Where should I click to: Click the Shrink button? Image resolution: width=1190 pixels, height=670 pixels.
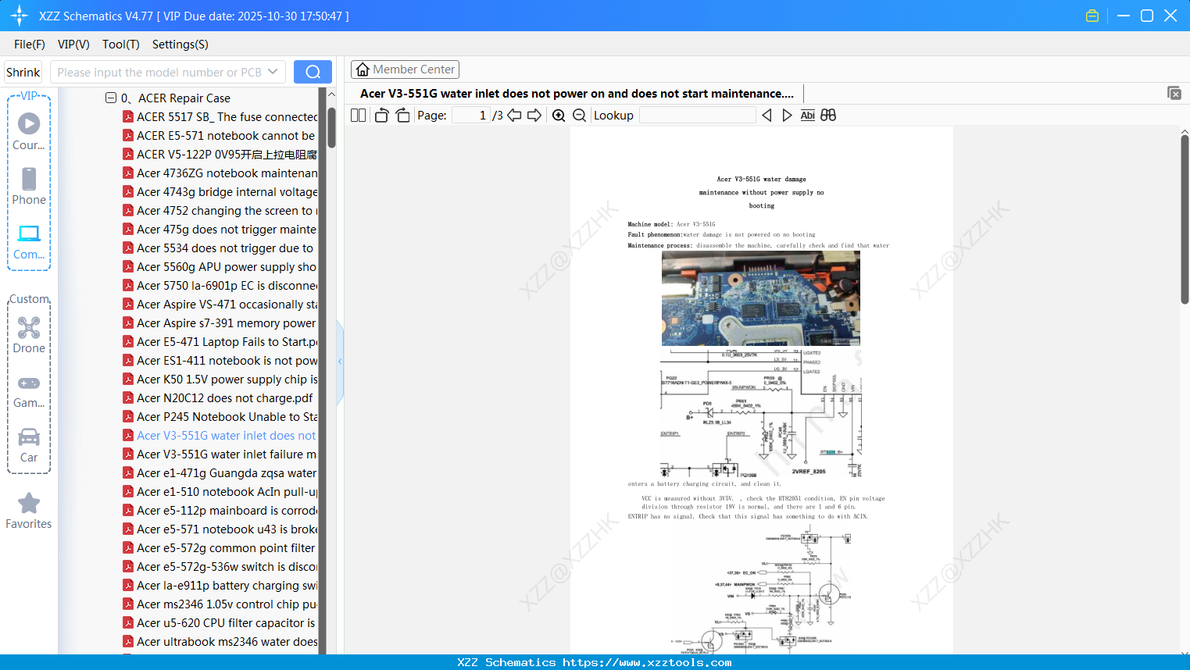[23, 72]
